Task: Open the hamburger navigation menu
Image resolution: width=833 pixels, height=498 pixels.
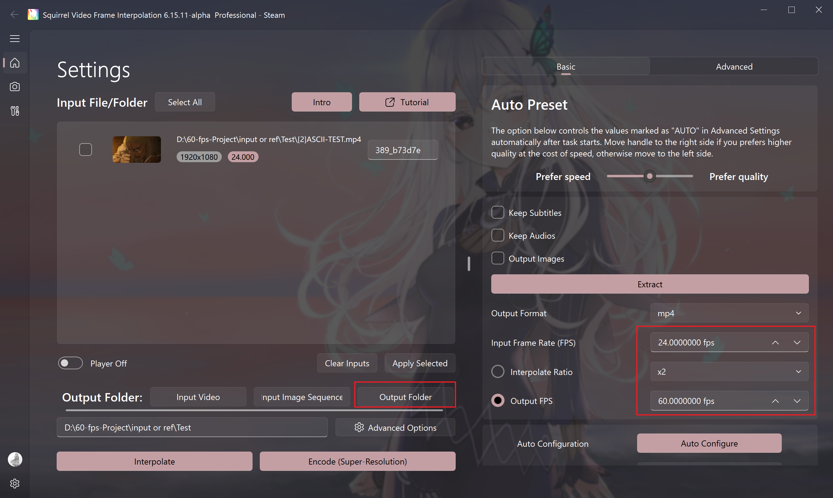Action: tap(15, 39)
